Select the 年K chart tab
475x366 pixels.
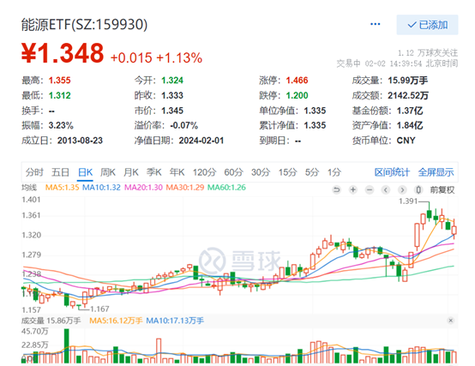point(177,172)
